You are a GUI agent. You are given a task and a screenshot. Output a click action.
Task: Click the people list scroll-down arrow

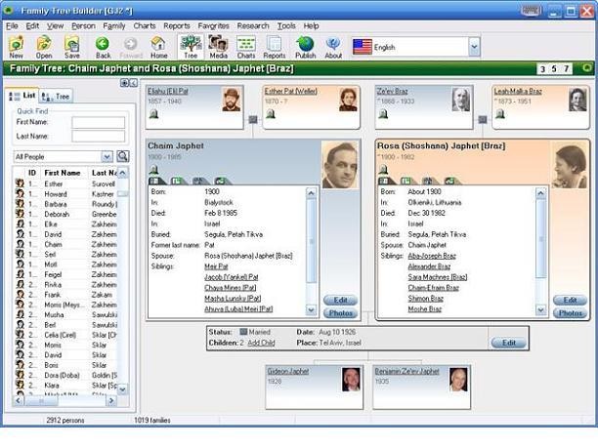click(x=122, y=389)
